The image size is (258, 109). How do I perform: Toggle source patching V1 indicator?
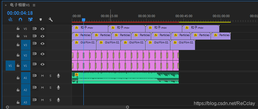pyautogui.click(x=10, y=66)
